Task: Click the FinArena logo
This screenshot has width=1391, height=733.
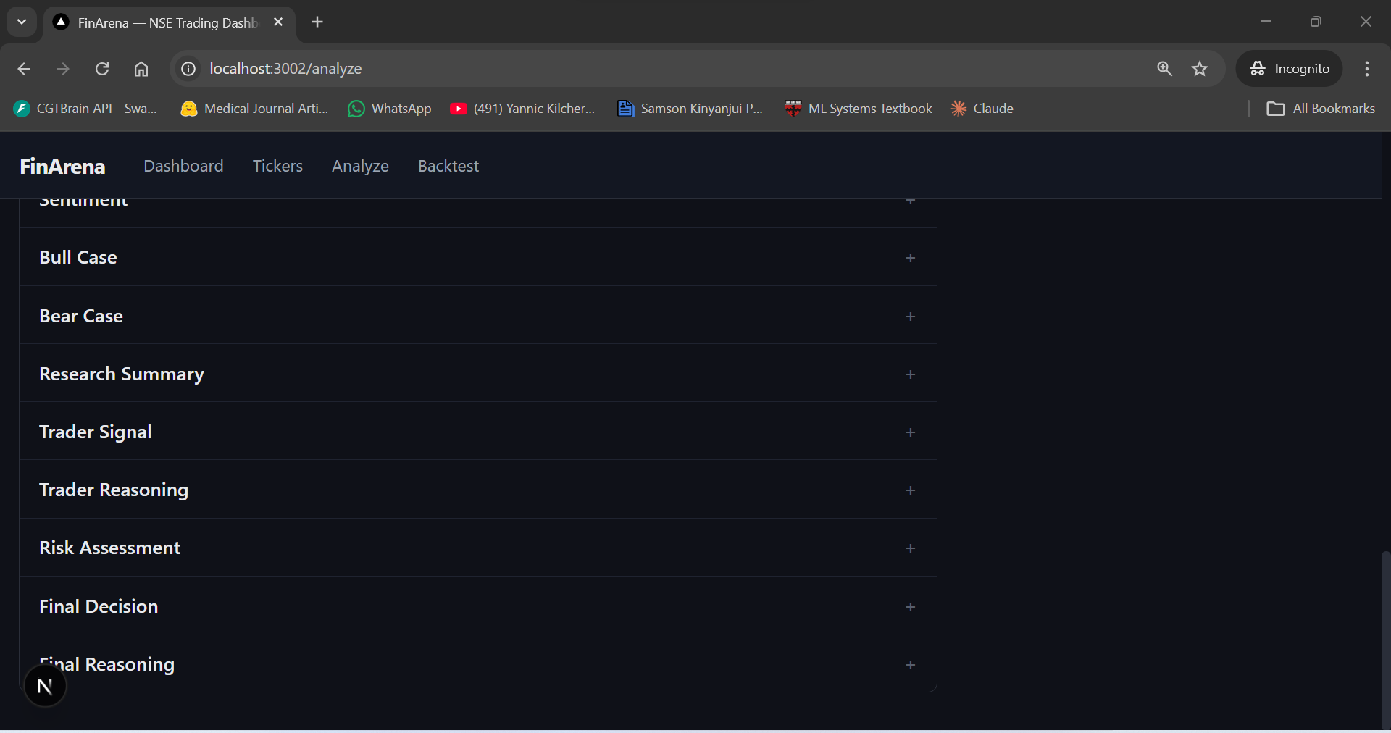Action: 61,166
